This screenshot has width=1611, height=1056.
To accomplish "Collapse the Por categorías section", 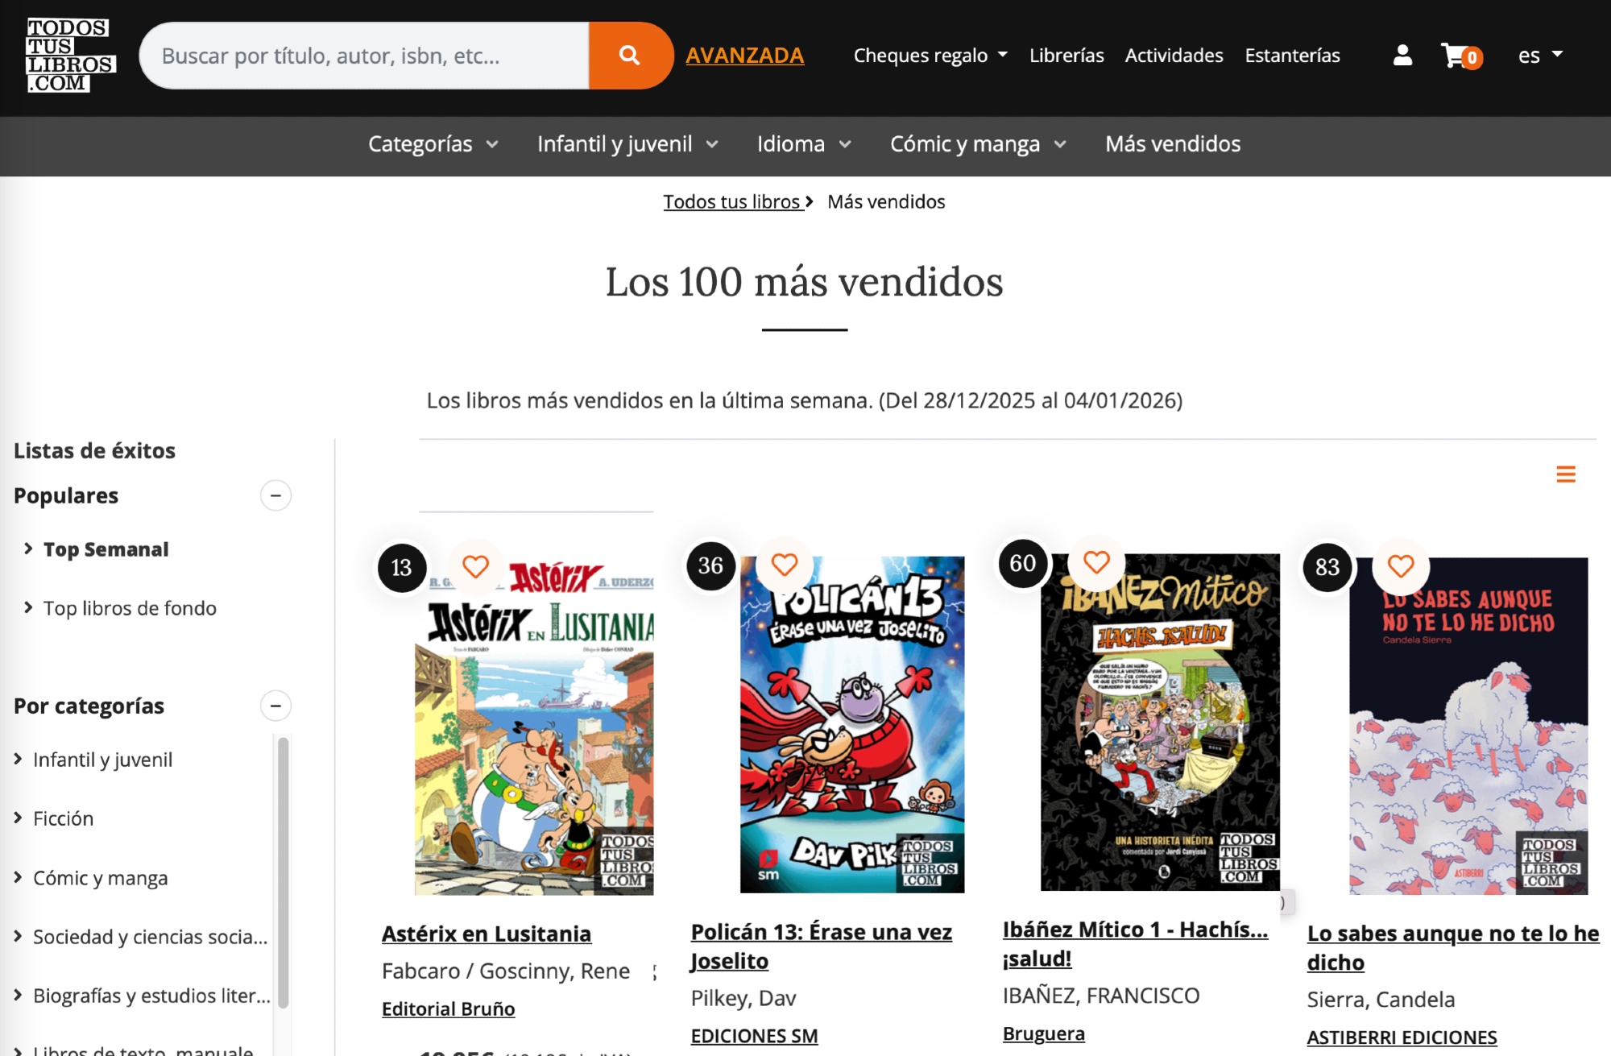I will (x=275, y=706).
